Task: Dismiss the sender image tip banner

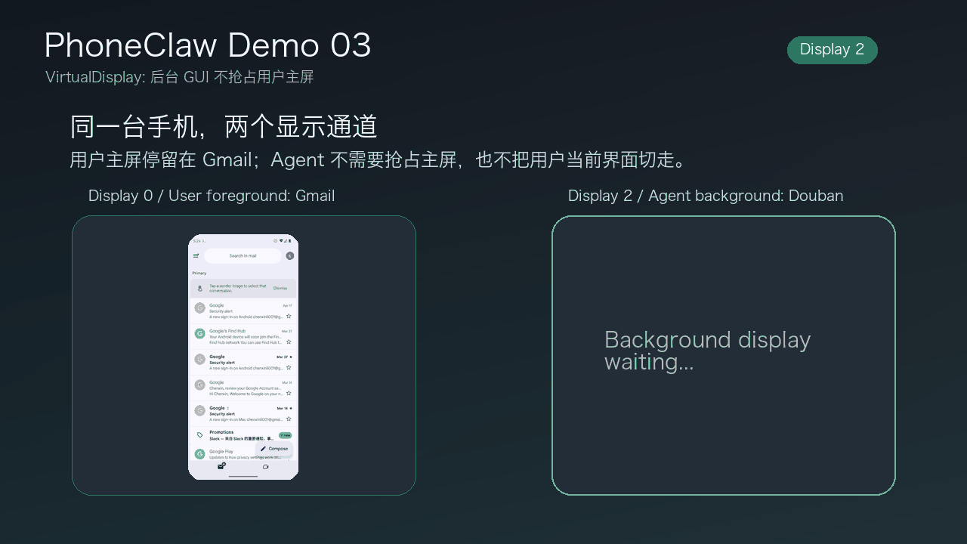Action: click(x=280, y=289)
